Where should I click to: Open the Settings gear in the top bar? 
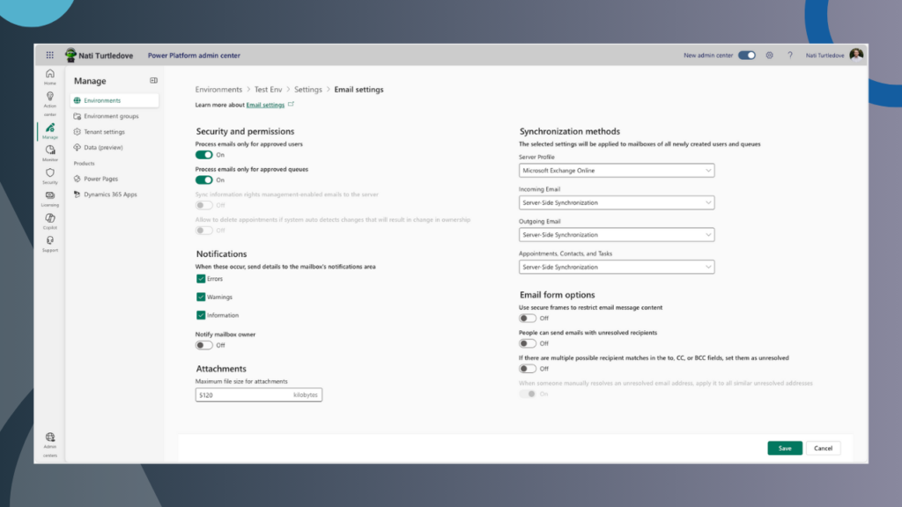[771, 55]
